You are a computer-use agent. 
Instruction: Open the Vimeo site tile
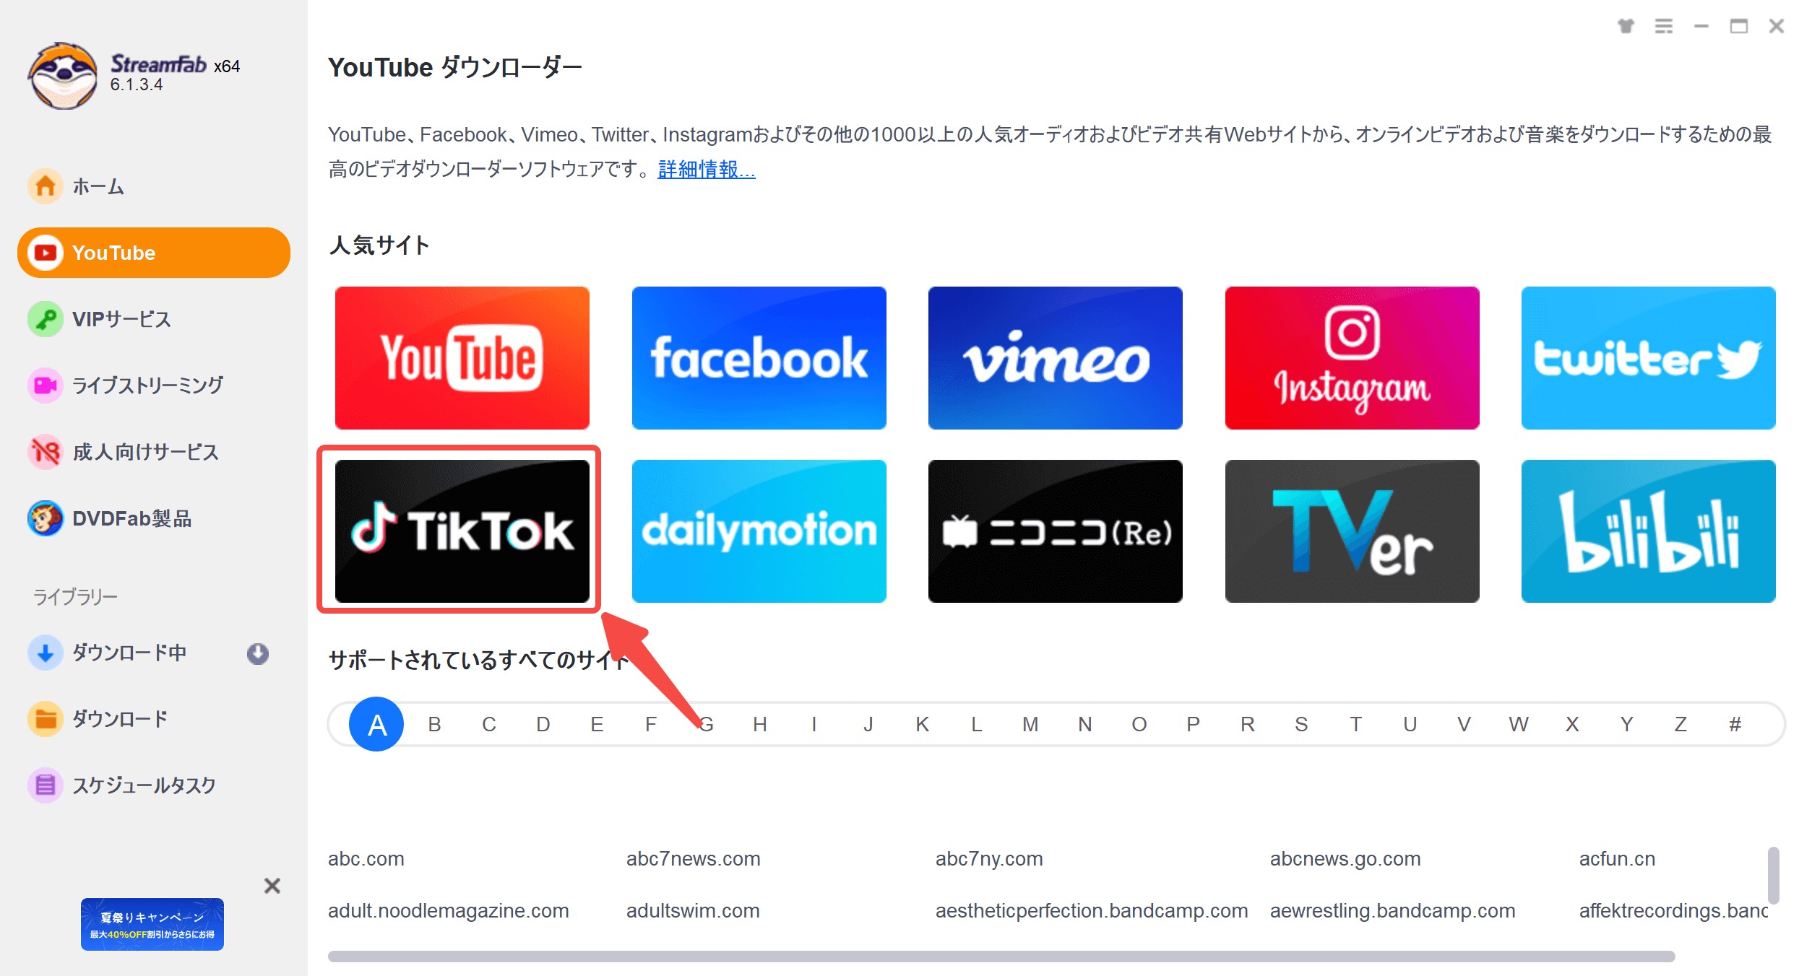[x=1056, y=358]
